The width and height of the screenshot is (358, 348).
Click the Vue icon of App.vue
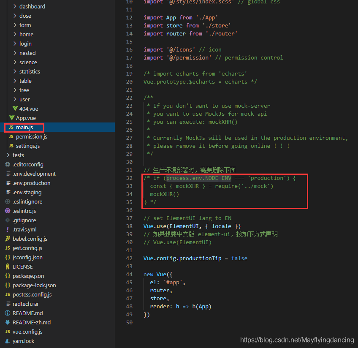12,118
